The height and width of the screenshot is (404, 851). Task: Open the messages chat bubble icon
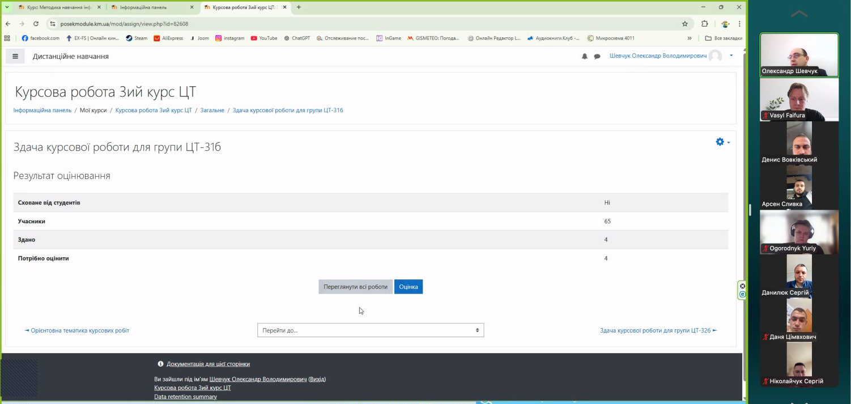tap(597, 57)
